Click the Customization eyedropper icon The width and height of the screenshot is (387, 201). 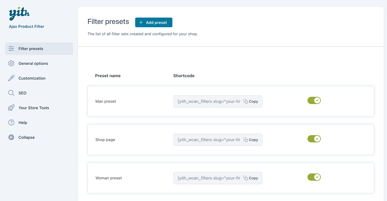(x=11, y=78)
